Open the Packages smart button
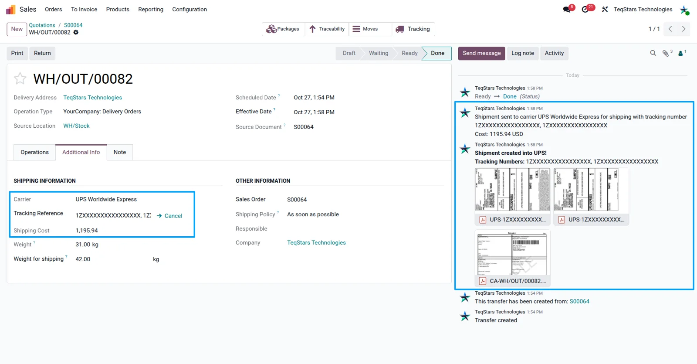 (x=283, y=29)
